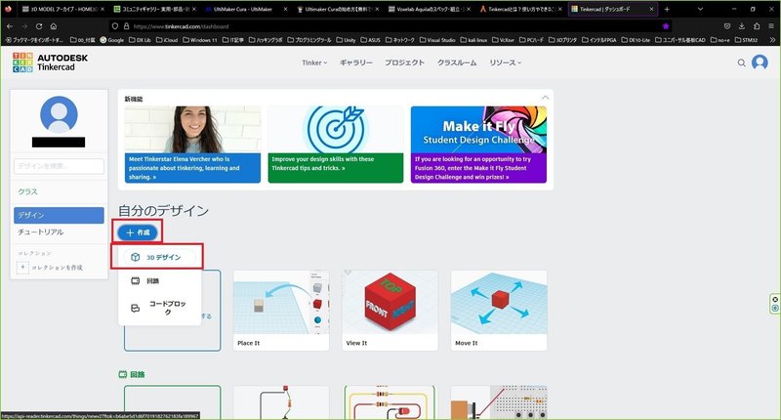Open プロジェクト in top navigation
781x420 pixels.
(x=404, y=63)
